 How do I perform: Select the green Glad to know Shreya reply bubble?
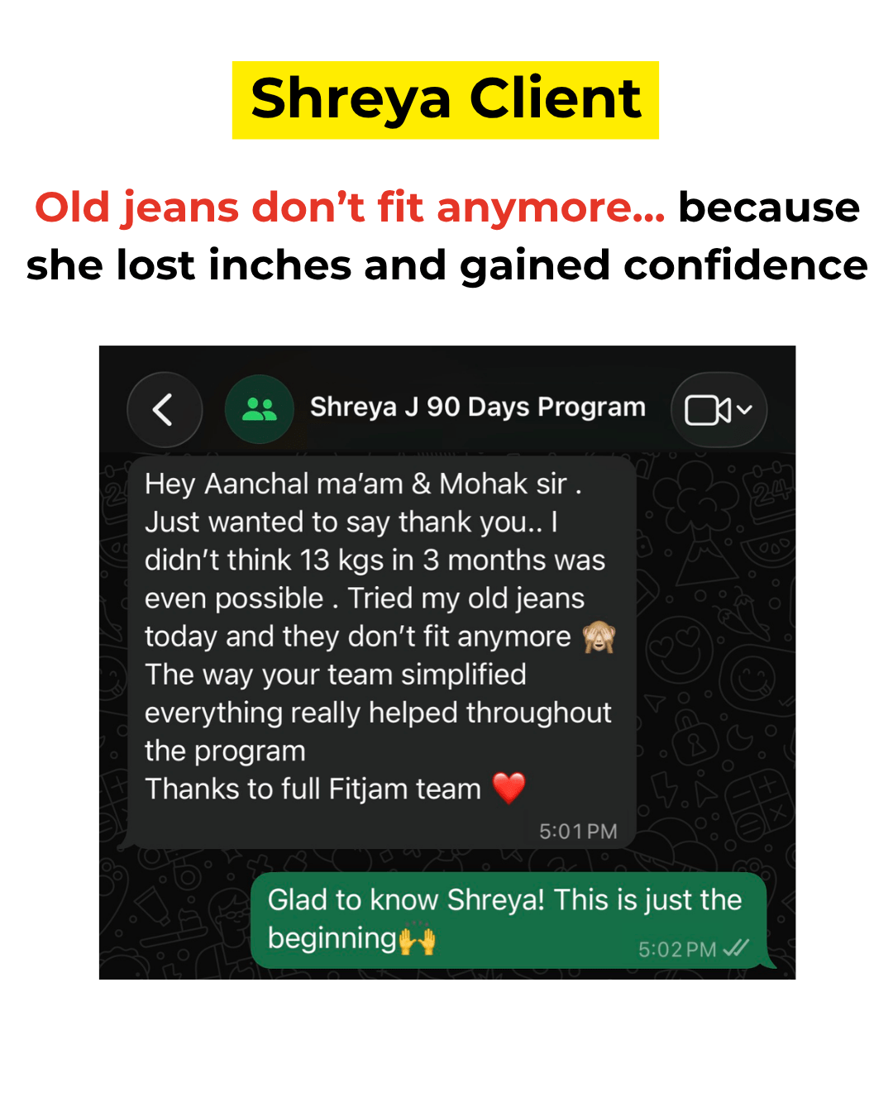(x=509, y=920)
